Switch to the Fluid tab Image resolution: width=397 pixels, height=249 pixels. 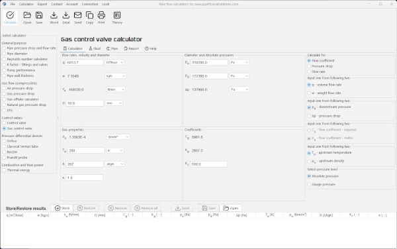[95, 48]
